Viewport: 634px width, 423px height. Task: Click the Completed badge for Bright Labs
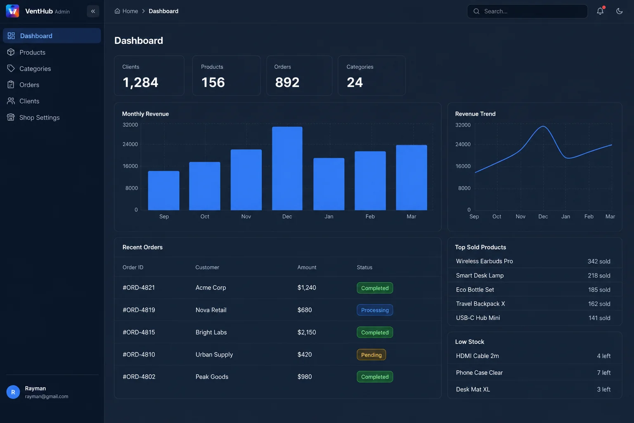point(375,332)
